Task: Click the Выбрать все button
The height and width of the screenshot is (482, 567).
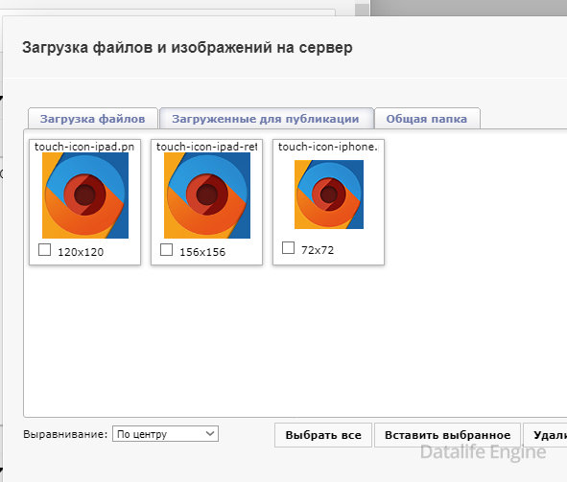Action: [x=323, y=435]
